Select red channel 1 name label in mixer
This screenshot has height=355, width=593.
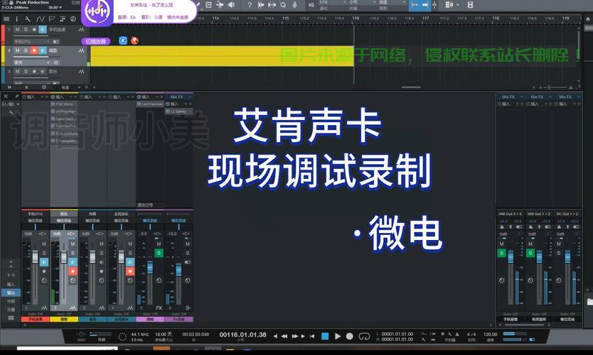pyautogui.click(x=36, y=319)
